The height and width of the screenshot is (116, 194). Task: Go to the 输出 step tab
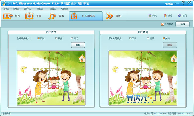click(x=114, y=16)
